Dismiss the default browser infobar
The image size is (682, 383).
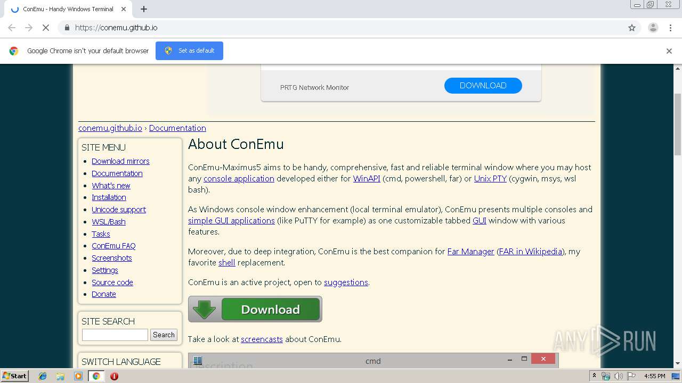[669, 51]
